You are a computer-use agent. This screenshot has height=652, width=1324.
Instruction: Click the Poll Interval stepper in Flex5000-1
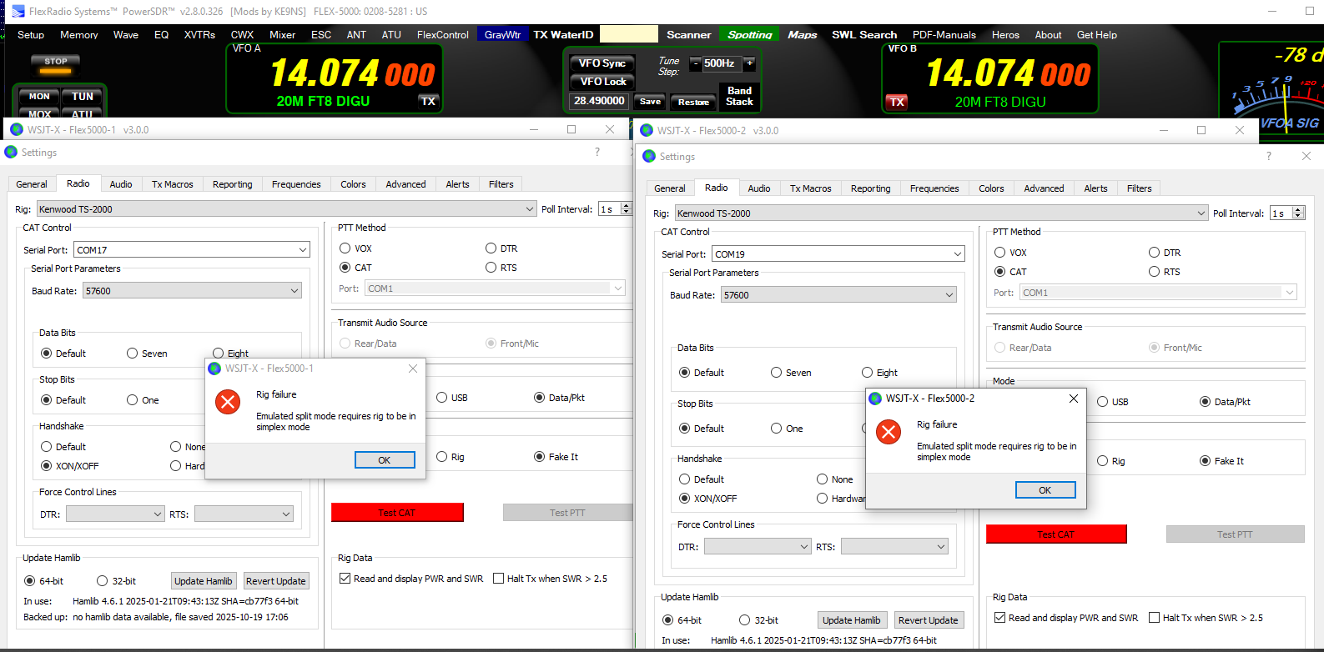627,209
